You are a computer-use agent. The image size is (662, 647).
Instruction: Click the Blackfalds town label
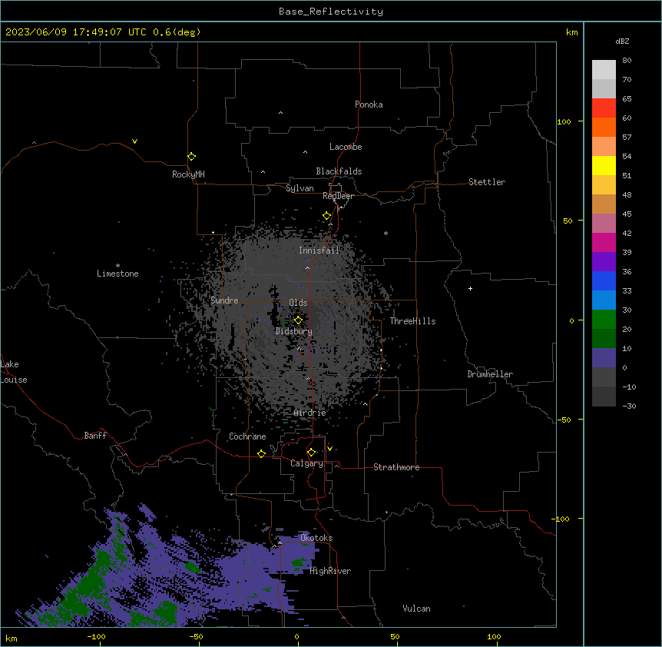point(339,171)
